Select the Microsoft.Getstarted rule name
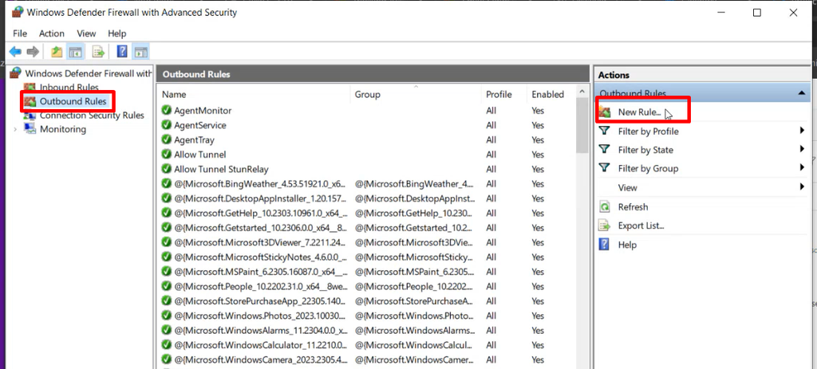 (x=261, y=227)
